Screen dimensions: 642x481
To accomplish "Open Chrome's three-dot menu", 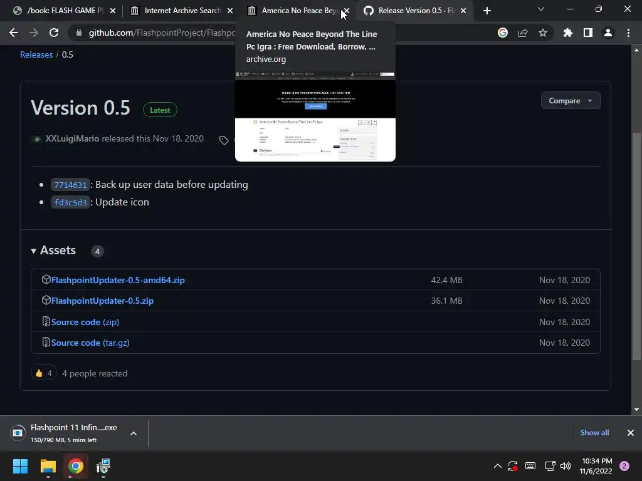I will (x=628, y=33).
